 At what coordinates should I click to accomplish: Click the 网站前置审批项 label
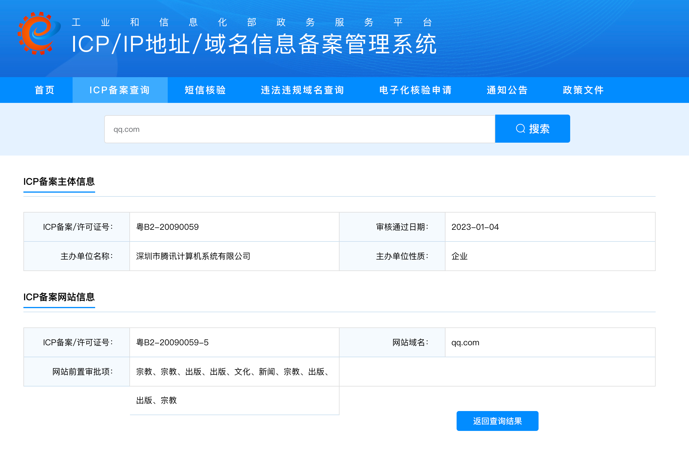83,372
